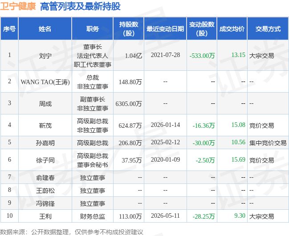The height and width of the screenshot is (236, 289).
Task: Click 竞价交易 in 靳茂's row
Action: coord(261,126)
